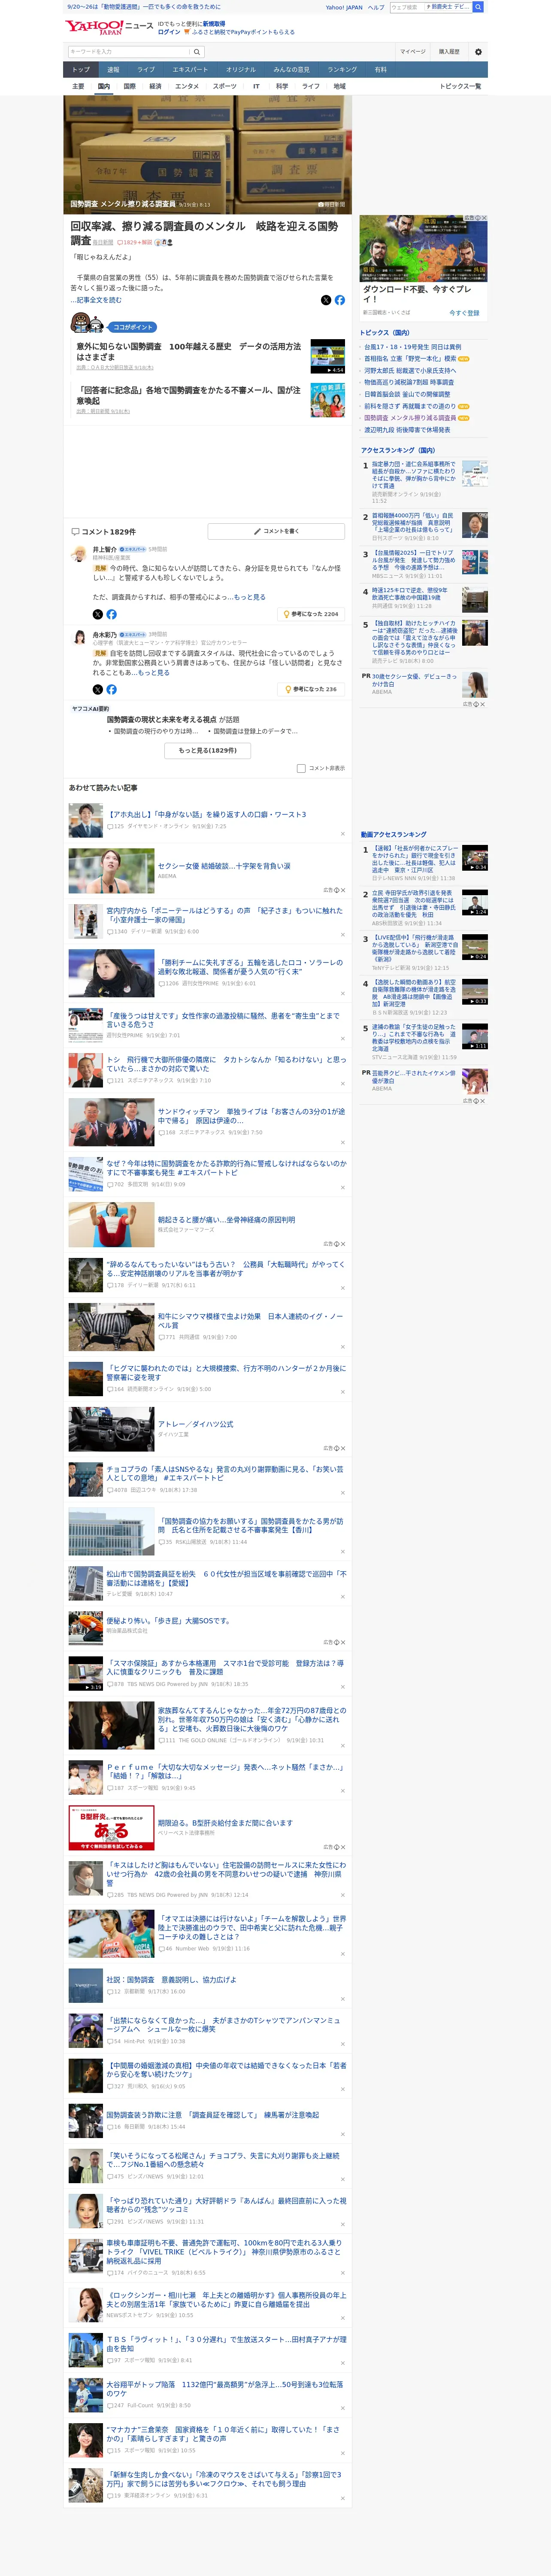Open the トップ main navigation tab
The image size is (551, 2576).
pos(81,70)
